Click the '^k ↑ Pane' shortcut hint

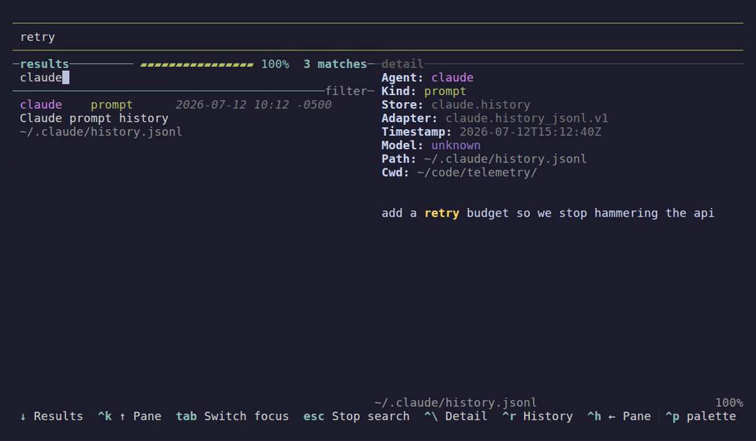[x=129, y=416]
